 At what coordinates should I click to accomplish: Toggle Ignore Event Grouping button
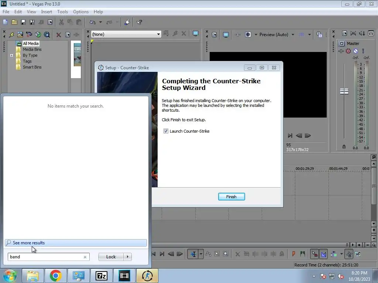[358, 254]
